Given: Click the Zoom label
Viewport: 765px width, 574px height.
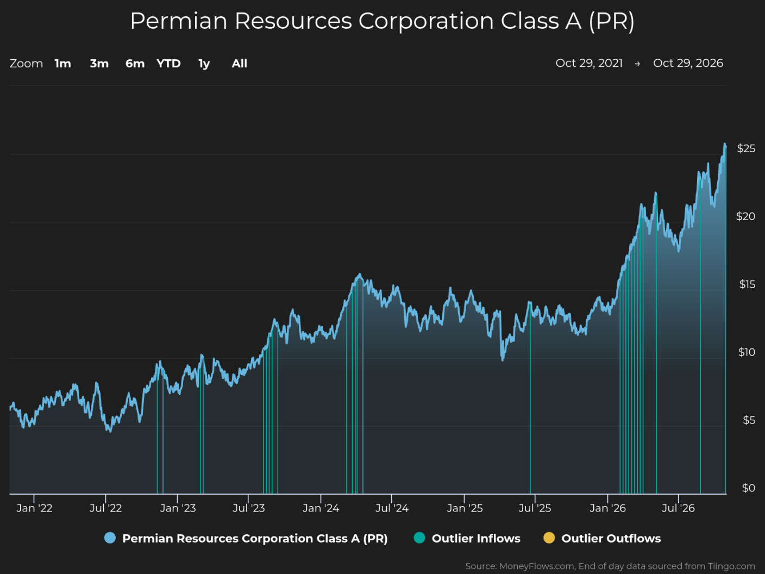Looking at the screenshot, I should (x=26, y=64).
